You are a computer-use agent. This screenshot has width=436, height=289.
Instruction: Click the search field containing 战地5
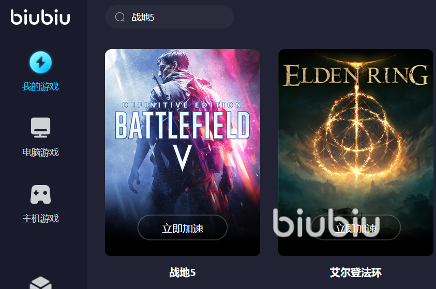(170, 17)
